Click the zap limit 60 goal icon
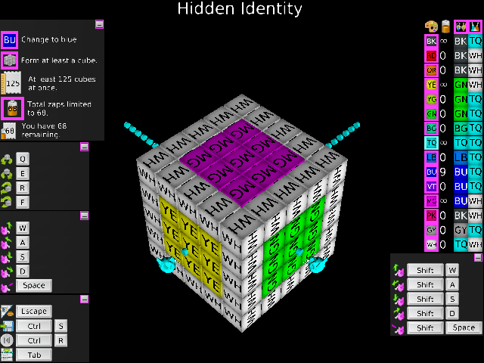484x363 pixels. [9, 107]
